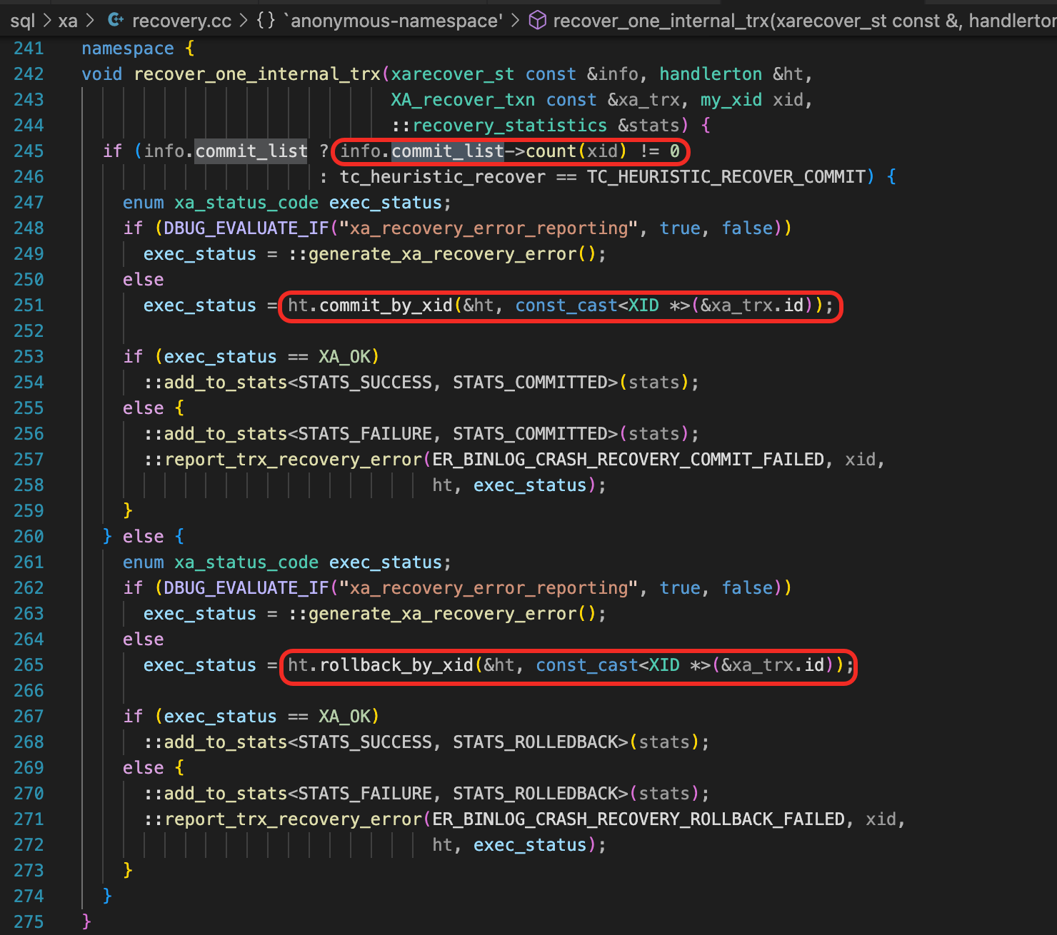Image resolution: width=1057 pixels, height=935 pixels.
Task: Click line number 260 in the gutter
Action: [29, 537]
